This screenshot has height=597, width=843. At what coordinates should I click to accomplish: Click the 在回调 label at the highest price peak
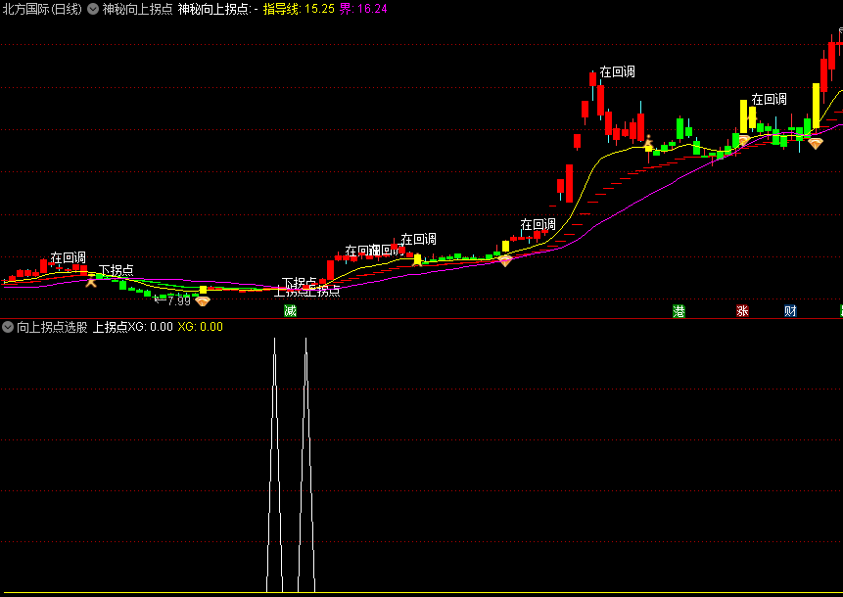pos(617,72)
